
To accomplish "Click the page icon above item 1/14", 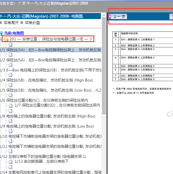I will click(x=11, y=167).
